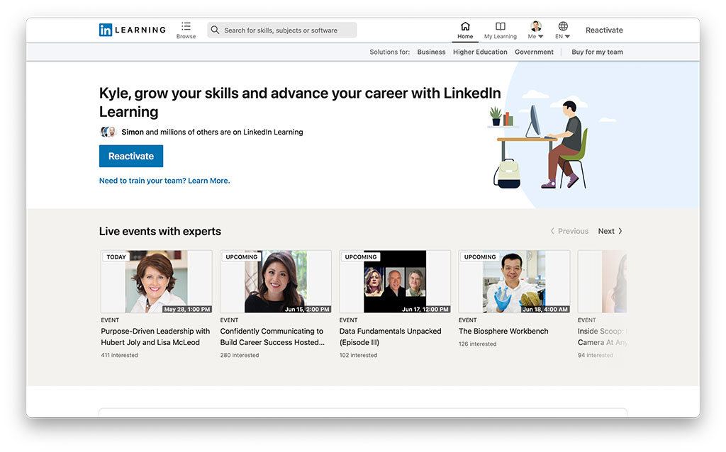The height and width of the screenshot is (452, 726).
Task: Click the 'Jun 17, 12:00 PM' timestamp
Action: [x=425, y=309]
